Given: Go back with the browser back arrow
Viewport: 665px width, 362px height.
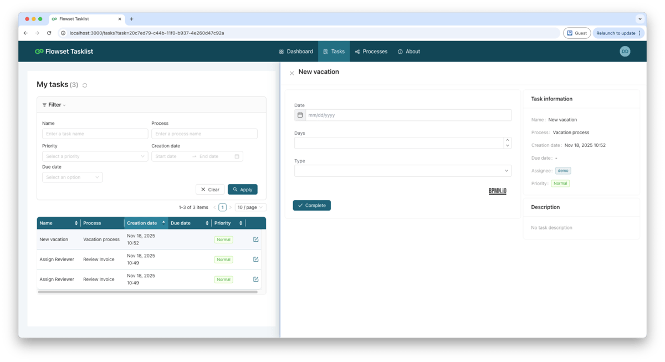Looking at the screenshot, I should tap(25, 33).
